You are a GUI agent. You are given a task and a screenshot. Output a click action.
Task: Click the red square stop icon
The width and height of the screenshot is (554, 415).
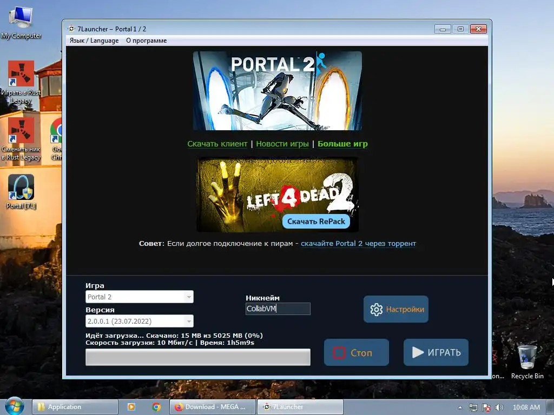click(339, 352)
